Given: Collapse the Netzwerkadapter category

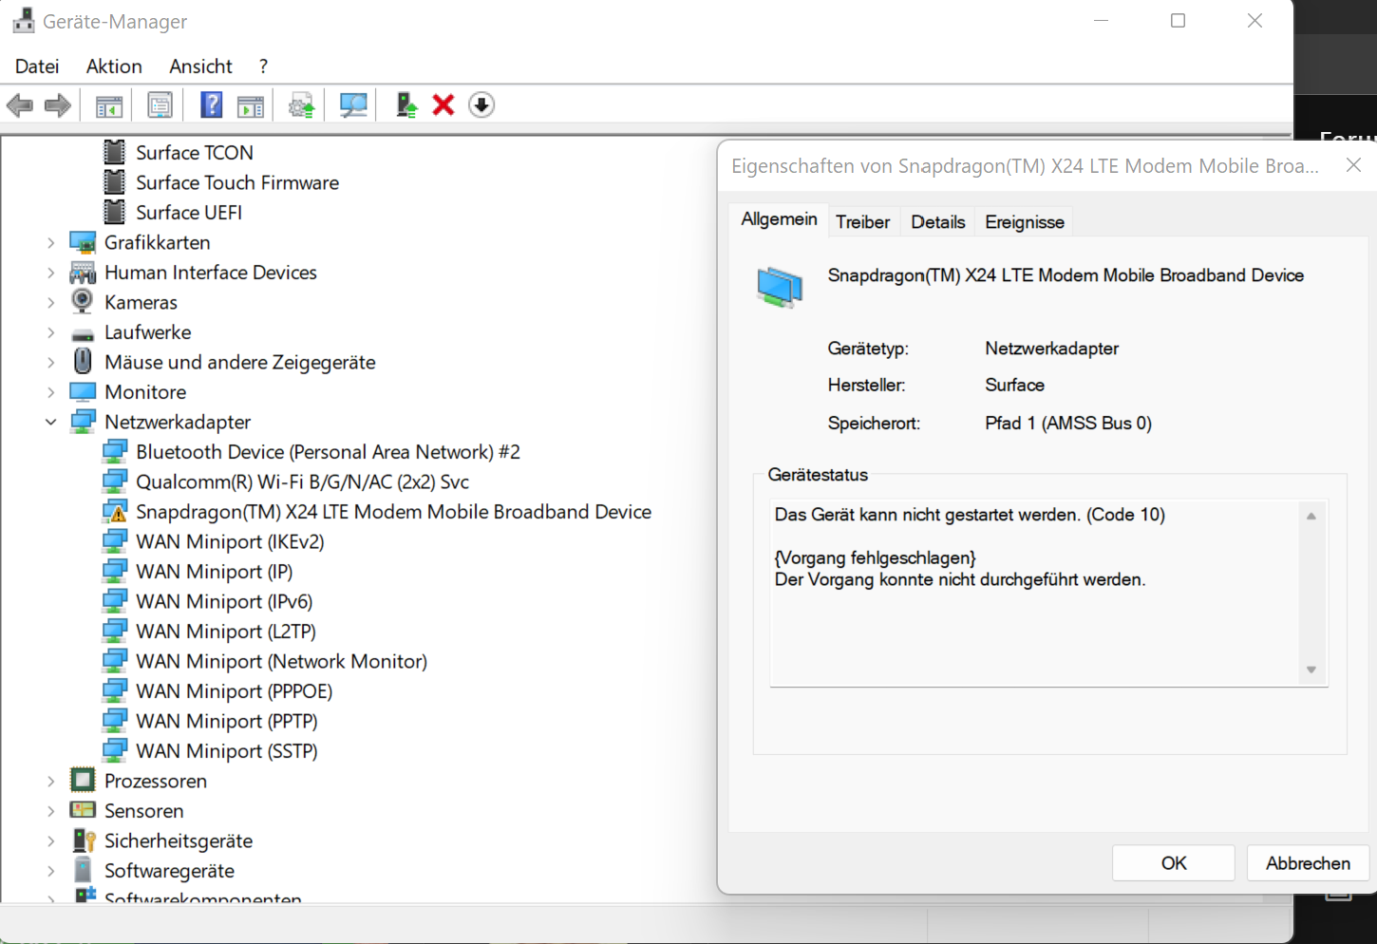Looking at the screenshot, I should tap(51, 422).
